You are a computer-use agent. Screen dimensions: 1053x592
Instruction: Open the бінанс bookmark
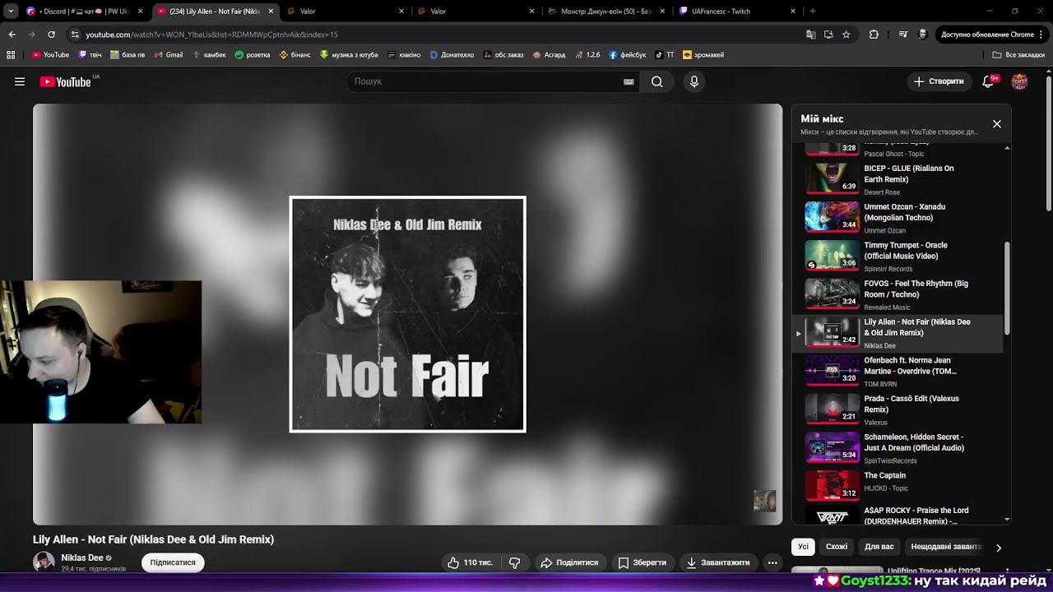point(295,55)
